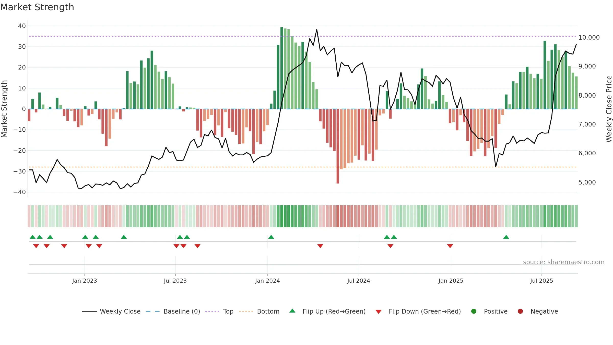Toggle the Flip Down (Green→Red) legend entry
Image resolution: width=613 pixels, height=345 pixels.
[418, 311]
